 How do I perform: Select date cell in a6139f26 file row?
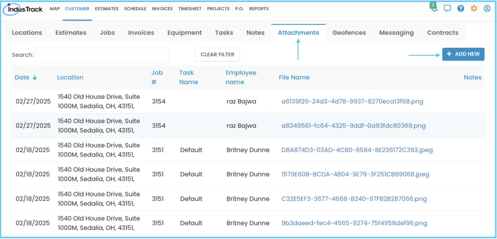point(33,101)
